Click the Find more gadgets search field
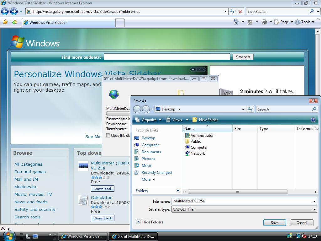321x241 pixels. 167,57
